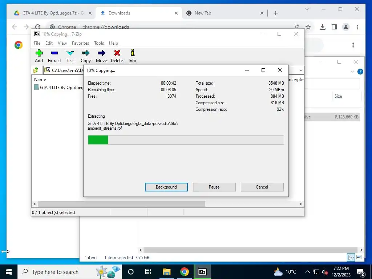Click the Move toolbar icon
372x279 pixels.
pos(101,56)
